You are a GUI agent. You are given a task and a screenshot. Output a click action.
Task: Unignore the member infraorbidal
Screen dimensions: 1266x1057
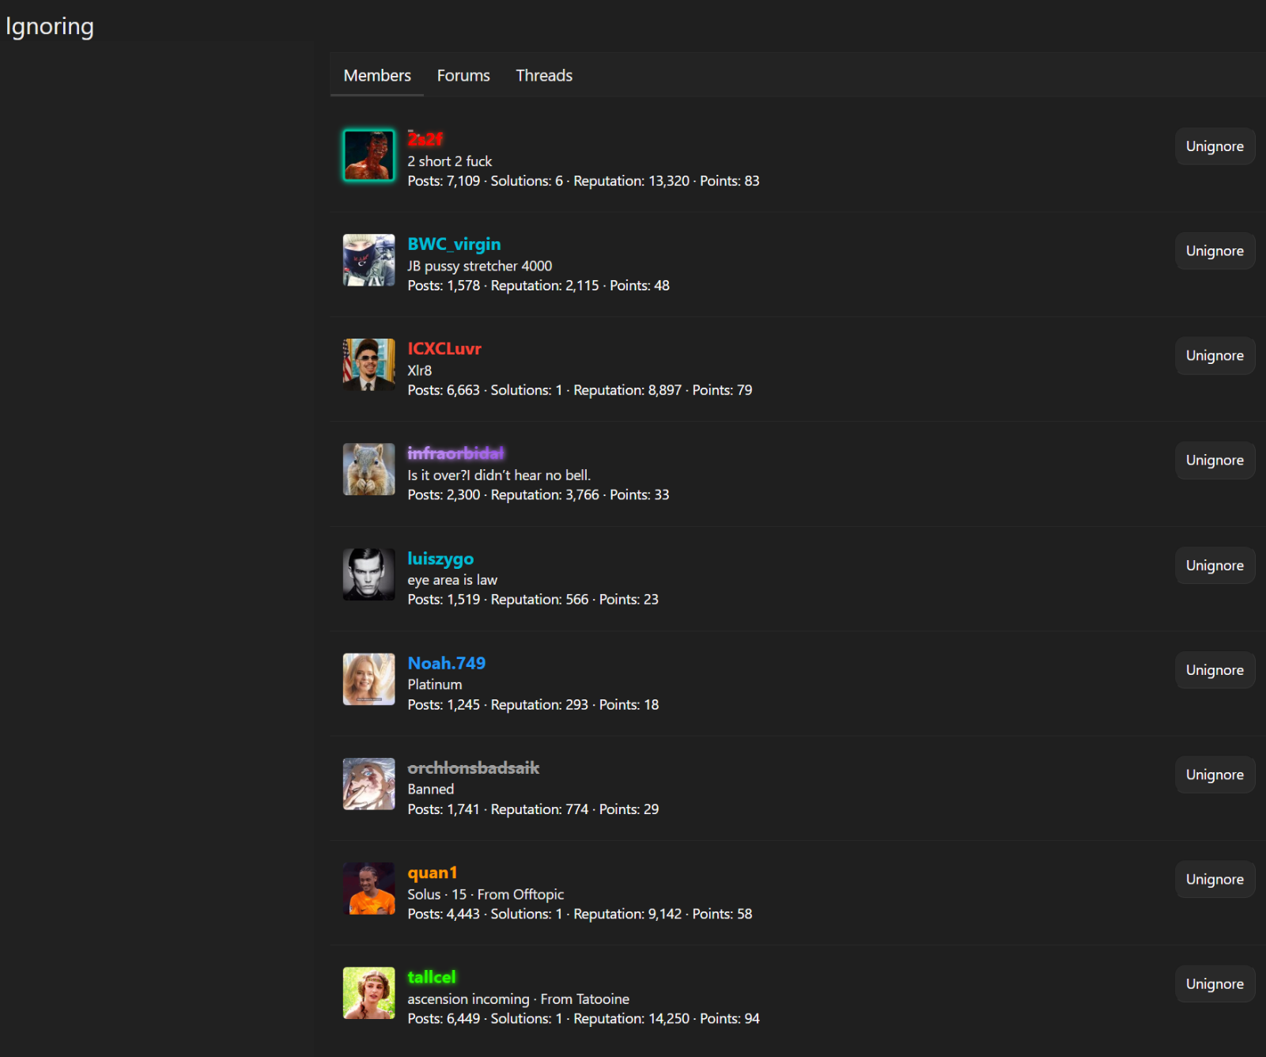(1215, 460)
